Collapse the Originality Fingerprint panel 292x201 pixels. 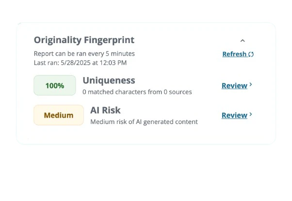click(243, 41)
